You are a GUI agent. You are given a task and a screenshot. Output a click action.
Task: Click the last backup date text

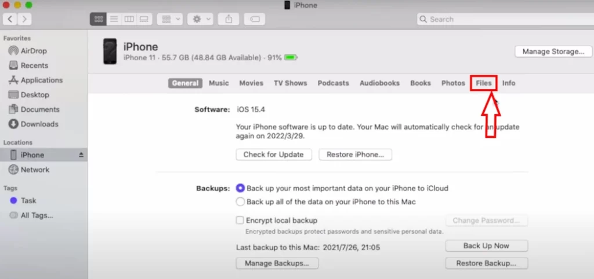(351, 248)
